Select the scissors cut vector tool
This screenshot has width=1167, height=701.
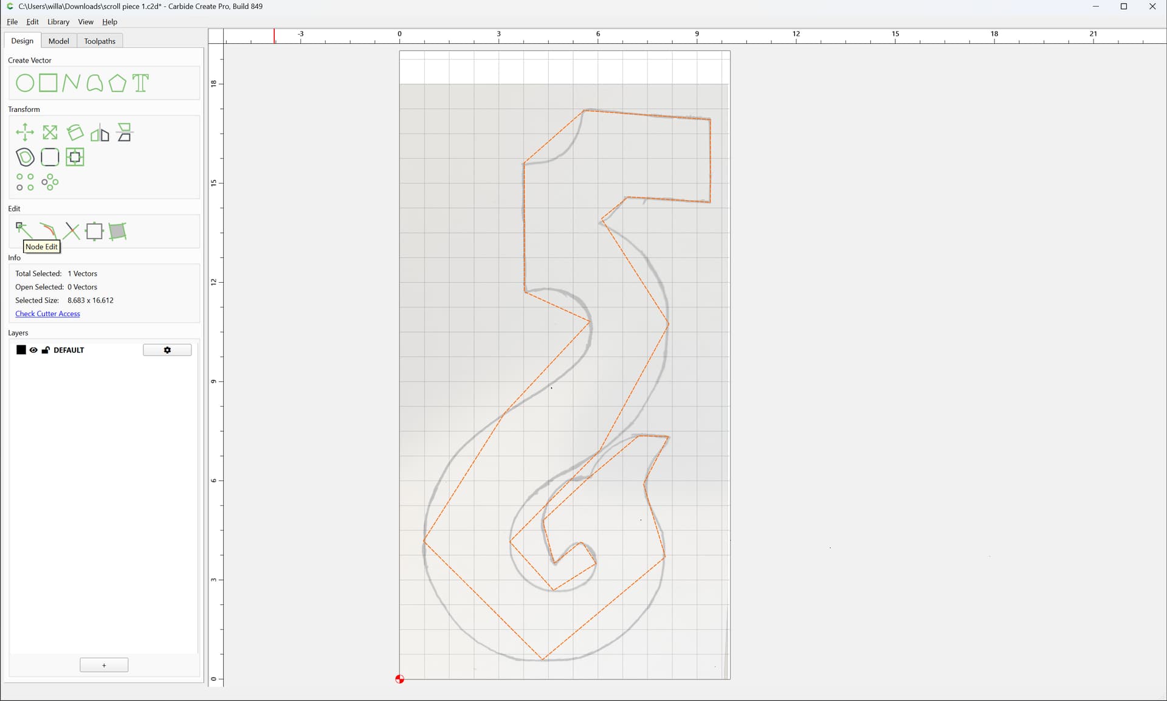coord(71,230)
